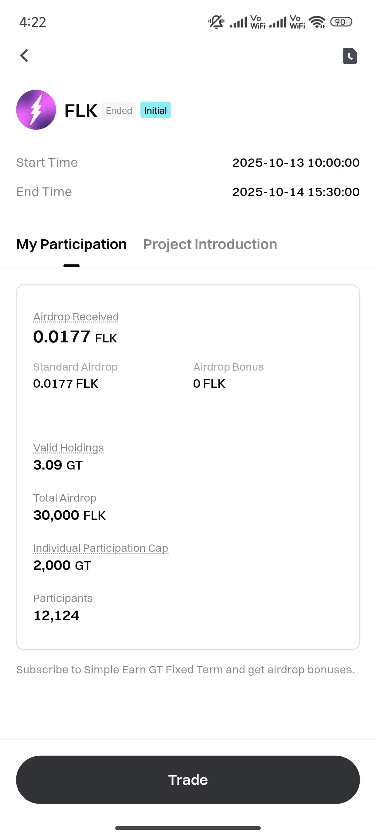Switch to Project Introduction tab

point(210,245)
